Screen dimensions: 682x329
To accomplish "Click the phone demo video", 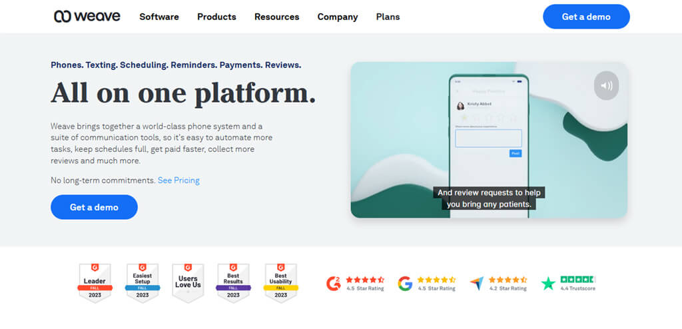I will tap(489, 140).
